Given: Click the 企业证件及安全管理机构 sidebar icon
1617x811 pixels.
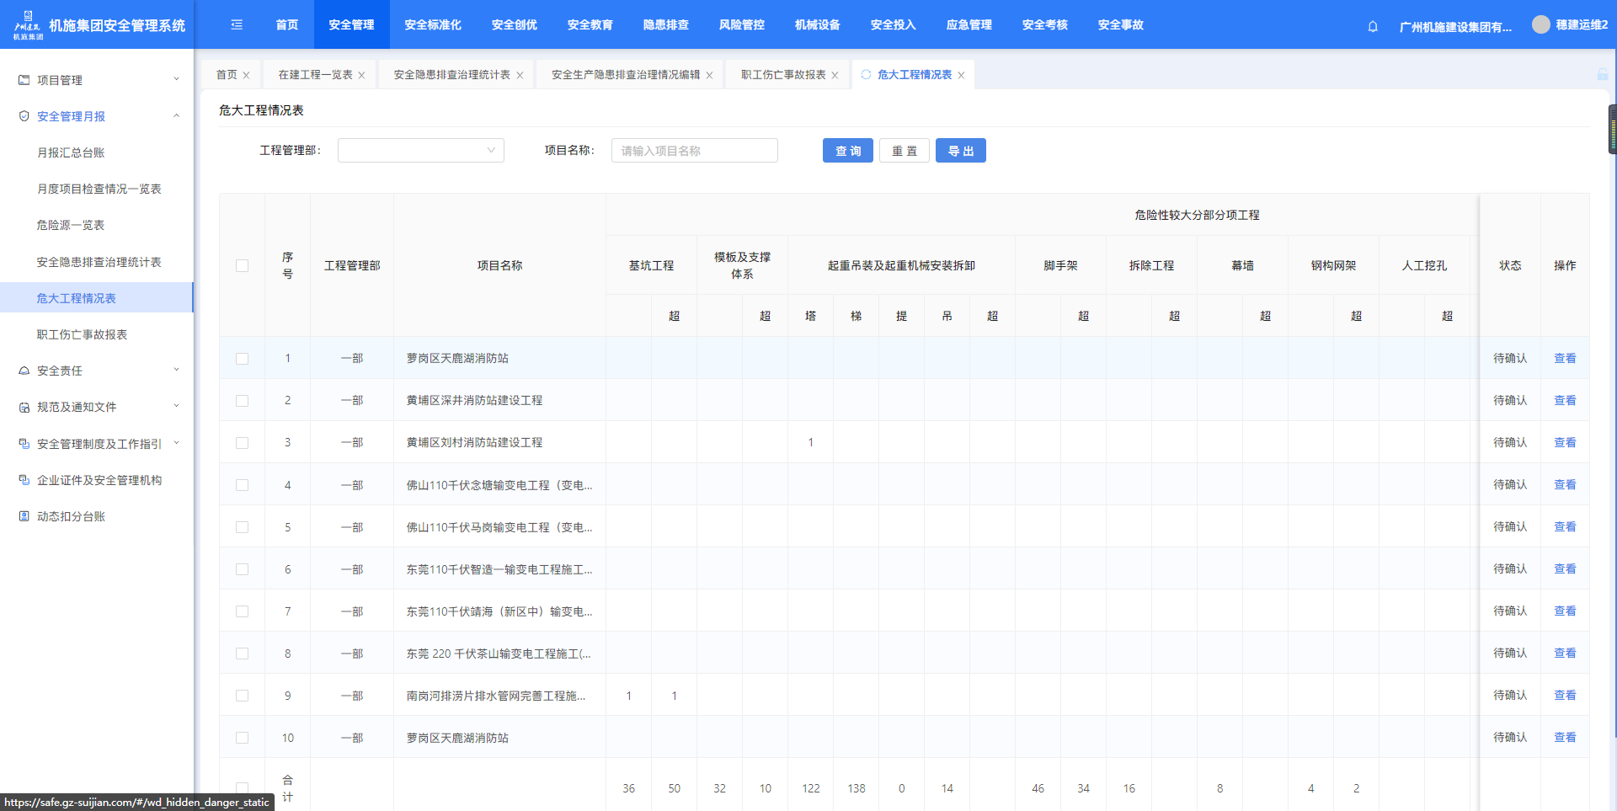Looking at the screenshot, I should [24, 480].
